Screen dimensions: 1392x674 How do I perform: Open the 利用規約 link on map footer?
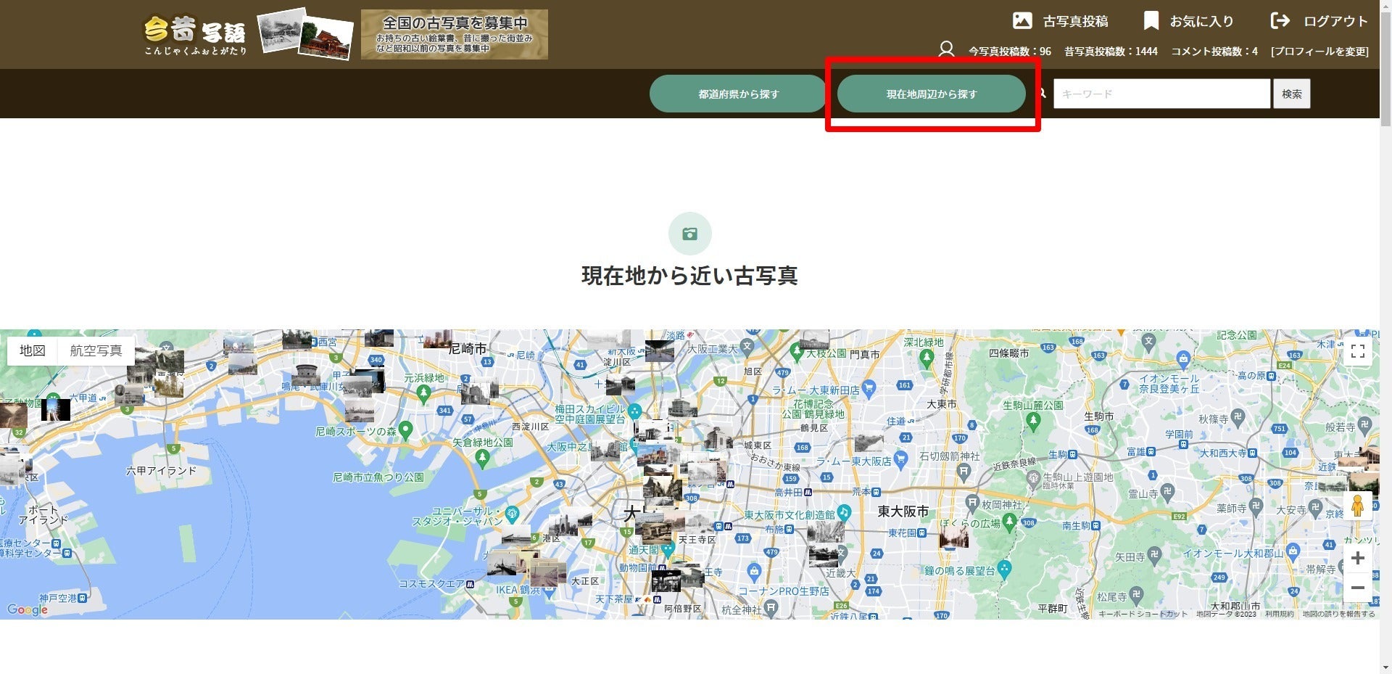(x=1279, y=614)
